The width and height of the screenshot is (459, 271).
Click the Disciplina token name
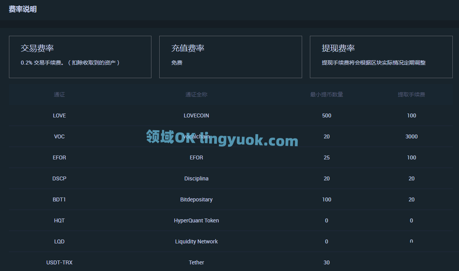click(196, 178)
